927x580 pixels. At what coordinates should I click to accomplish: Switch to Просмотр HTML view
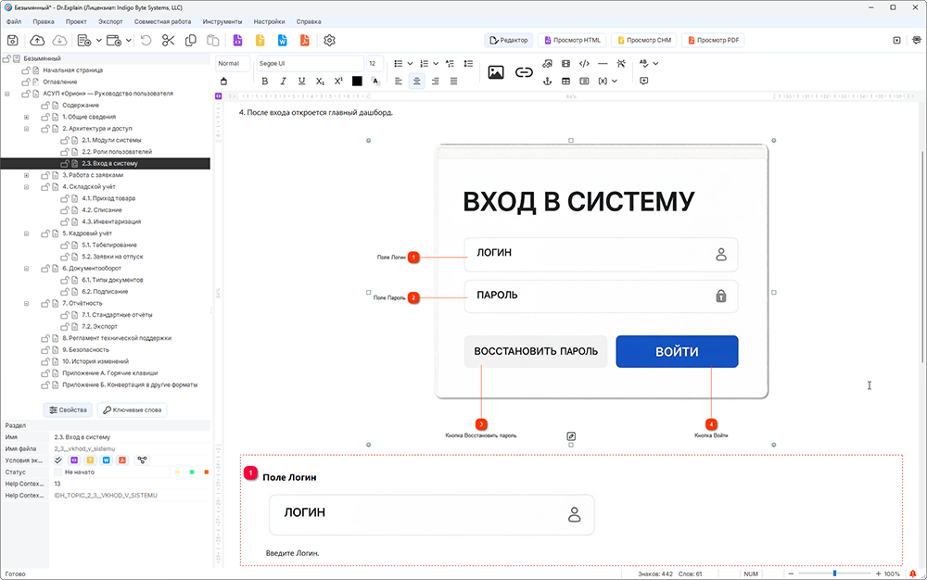point(572,40)
